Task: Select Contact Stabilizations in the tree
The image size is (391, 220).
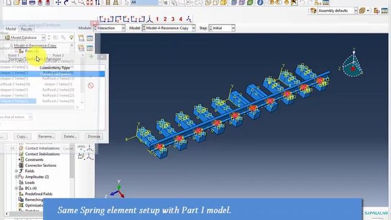Action: point(42,154)
